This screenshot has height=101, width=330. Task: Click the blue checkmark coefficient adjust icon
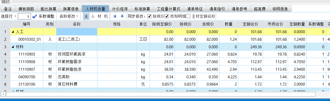pos(35,16)
